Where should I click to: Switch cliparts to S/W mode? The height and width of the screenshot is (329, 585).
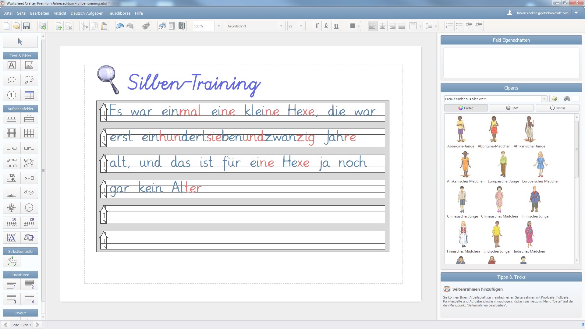[x=512, y=108]
